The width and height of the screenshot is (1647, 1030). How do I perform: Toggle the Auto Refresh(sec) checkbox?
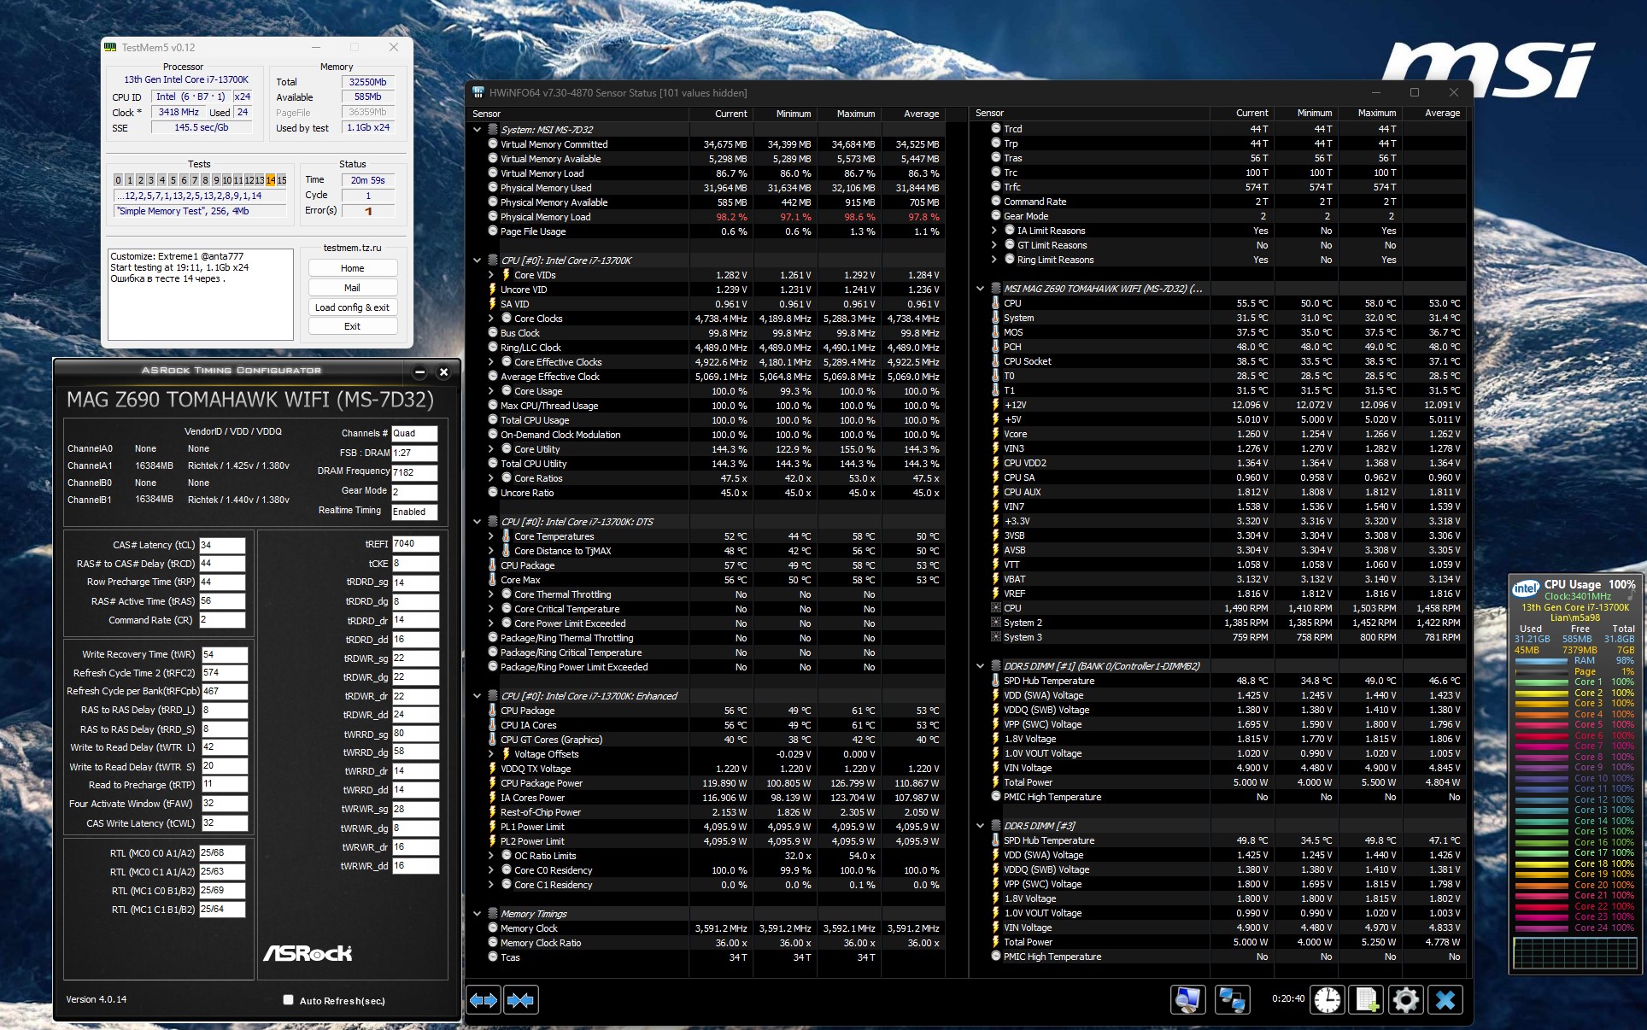289,1000
